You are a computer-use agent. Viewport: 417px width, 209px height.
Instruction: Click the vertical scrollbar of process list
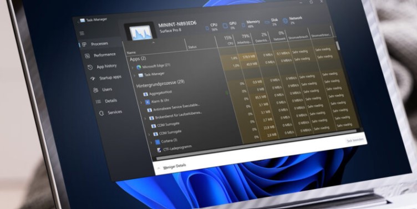tap(338, 45)
